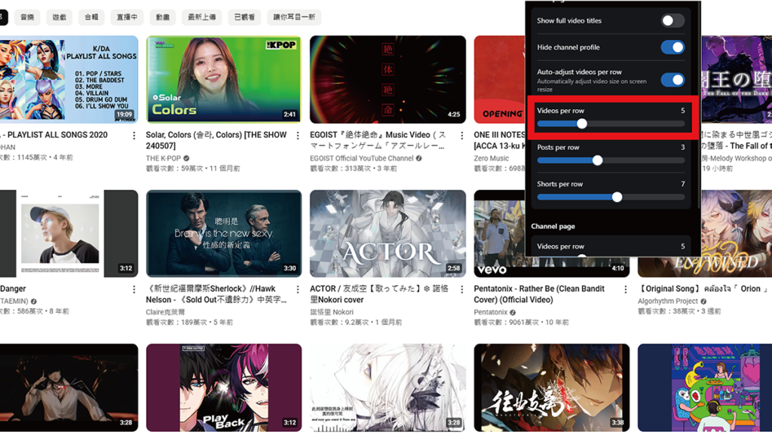Click verified badge next to Algorhythm Project
The height and width of the screenshot is (435, 772).
(x=703, y=301)
